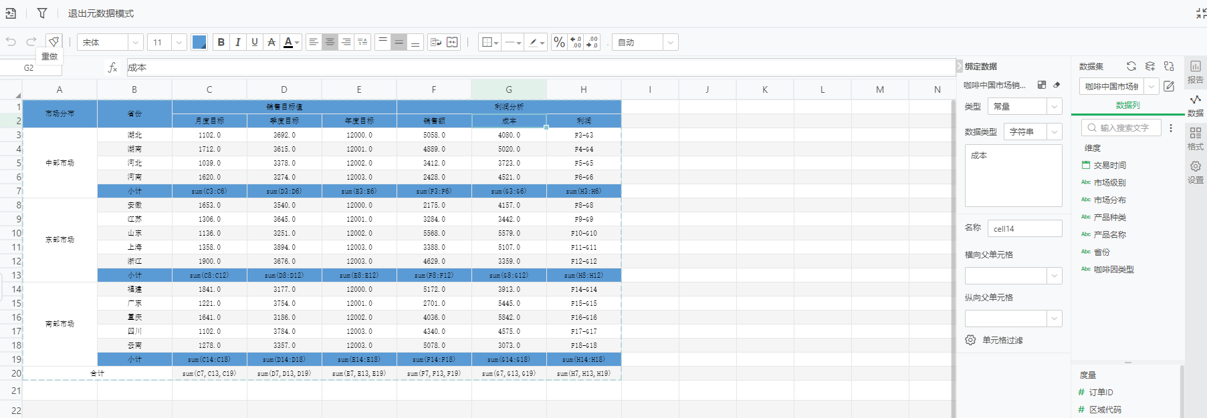Align text left
Screen dimensions: 1207x418
[313, 42]
